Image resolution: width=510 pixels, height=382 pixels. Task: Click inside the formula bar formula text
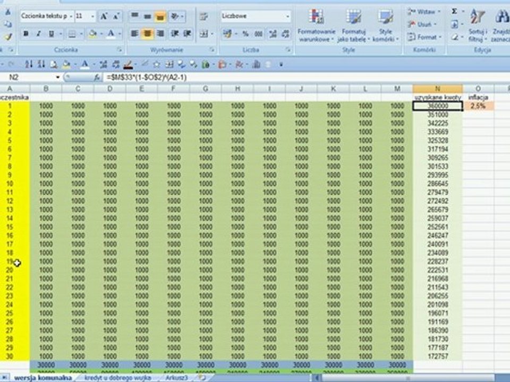coord(147,77)
